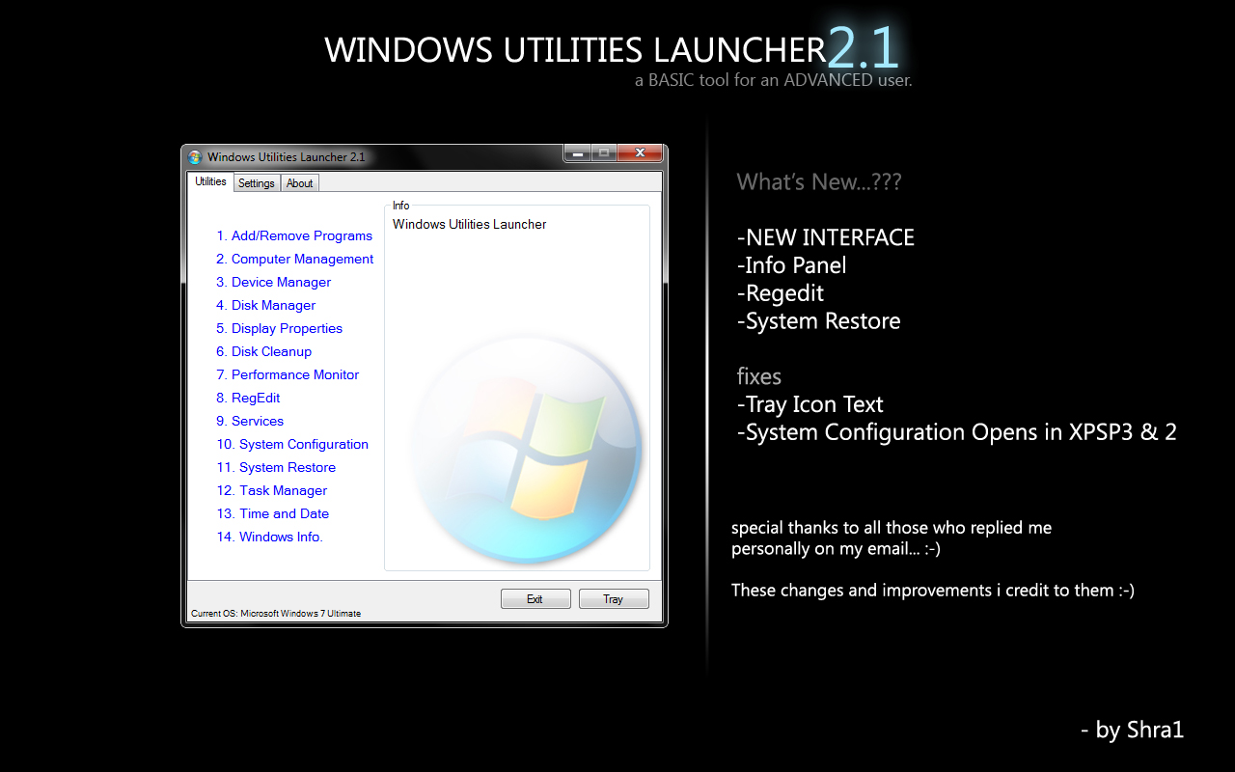Launch System Configuration
The height and width of the screenshot is (772, 1235).
(292, 444)
